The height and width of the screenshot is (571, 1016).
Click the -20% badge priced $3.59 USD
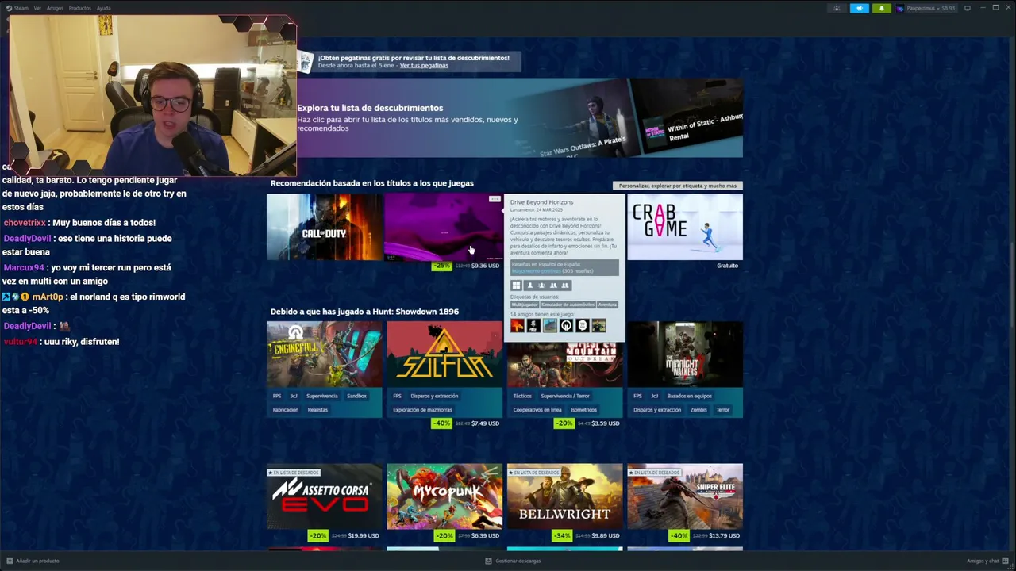pos(564,423)
